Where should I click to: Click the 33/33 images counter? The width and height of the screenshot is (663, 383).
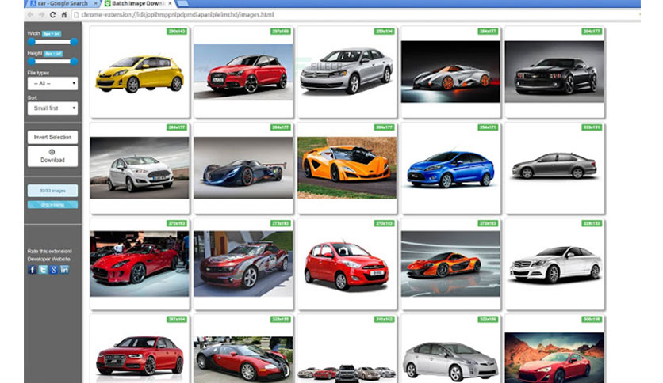click(52, 191)
